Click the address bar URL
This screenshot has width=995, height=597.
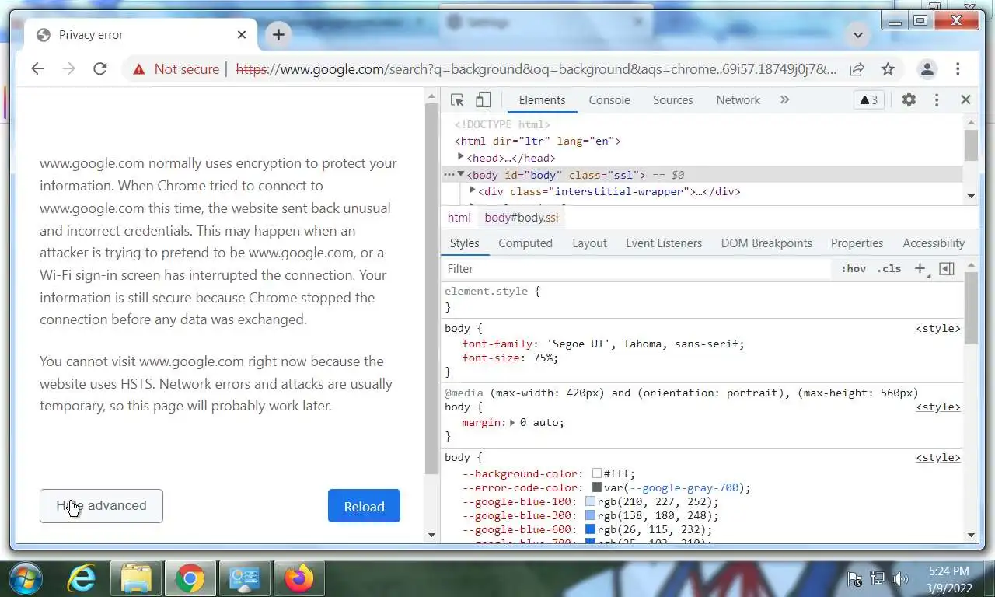[536, 69]
